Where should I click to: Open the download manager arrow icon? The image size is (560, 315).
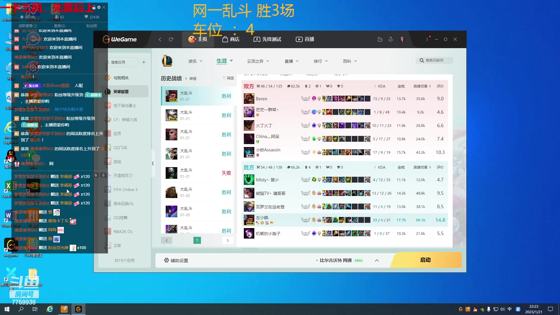click(x=391, y=39)
